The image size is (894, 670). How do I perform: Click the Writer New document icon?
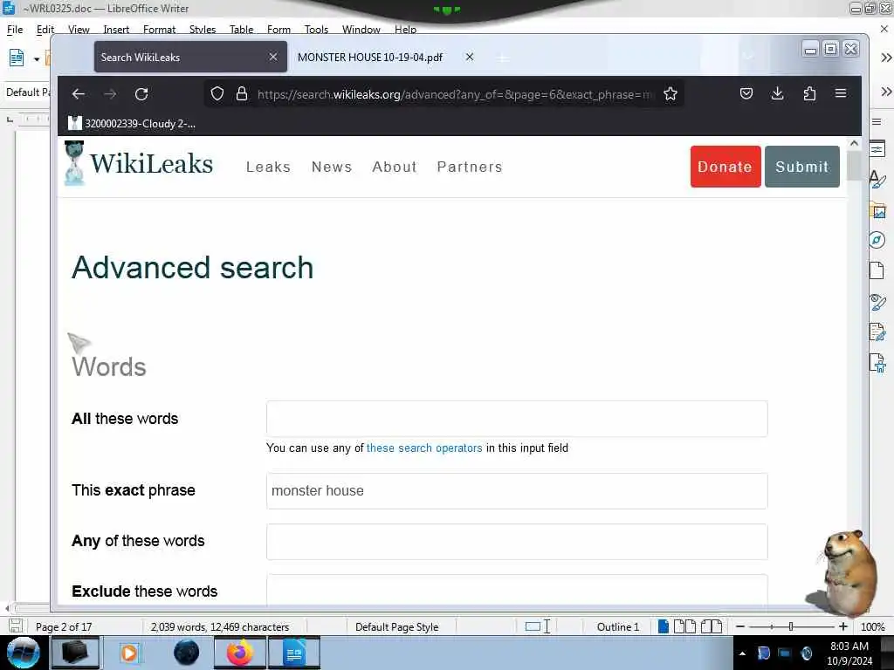17,58
